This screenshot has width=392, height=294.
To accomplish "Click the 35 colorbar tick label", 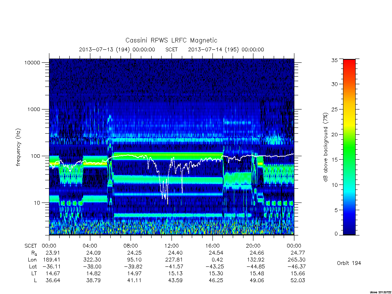I will (x=334, y=60).
